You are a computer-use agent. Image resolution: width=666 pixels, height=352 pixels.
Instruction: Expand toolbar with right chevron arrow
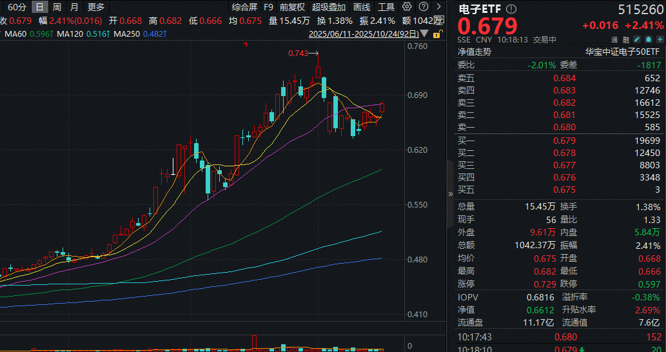[439, 7]
